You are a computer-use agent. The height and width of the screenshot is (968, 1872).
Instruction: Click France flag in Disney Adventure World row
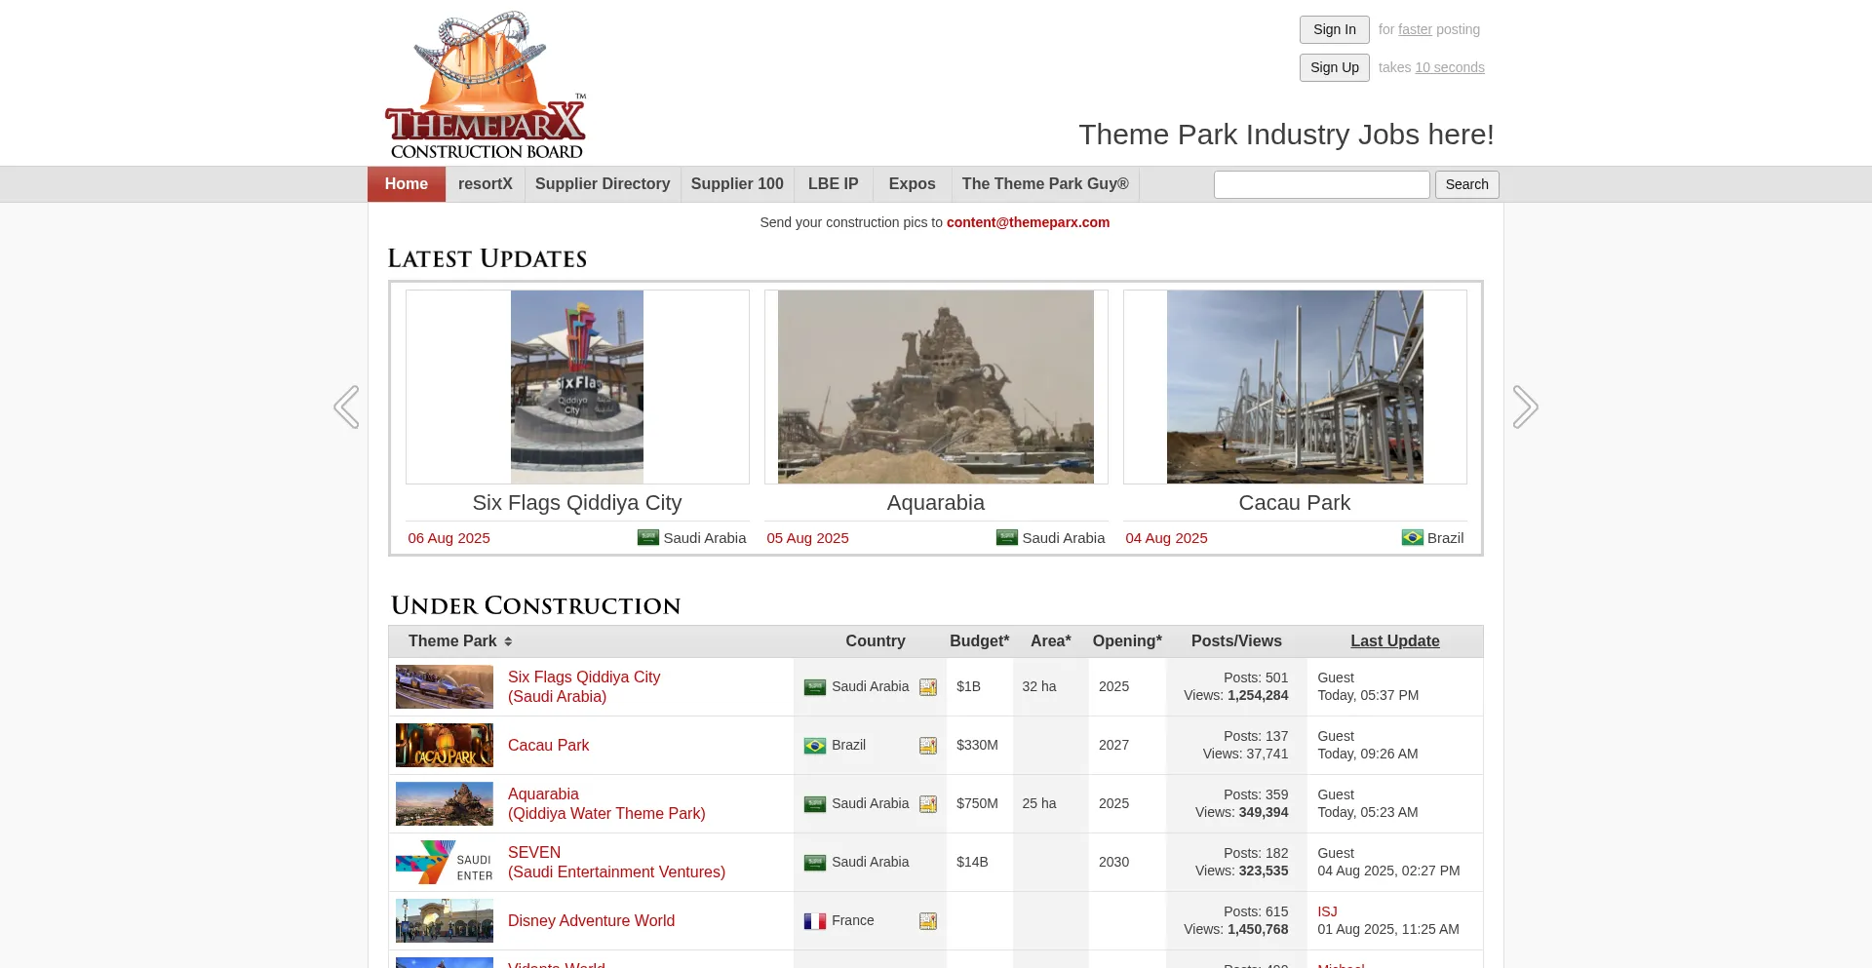[815, 921]
